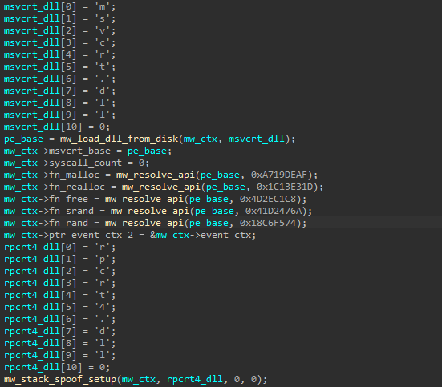Screen dimensions: 442x387
Task: Click the hash value 0xA719DEAF
Action: click(279, 175)
